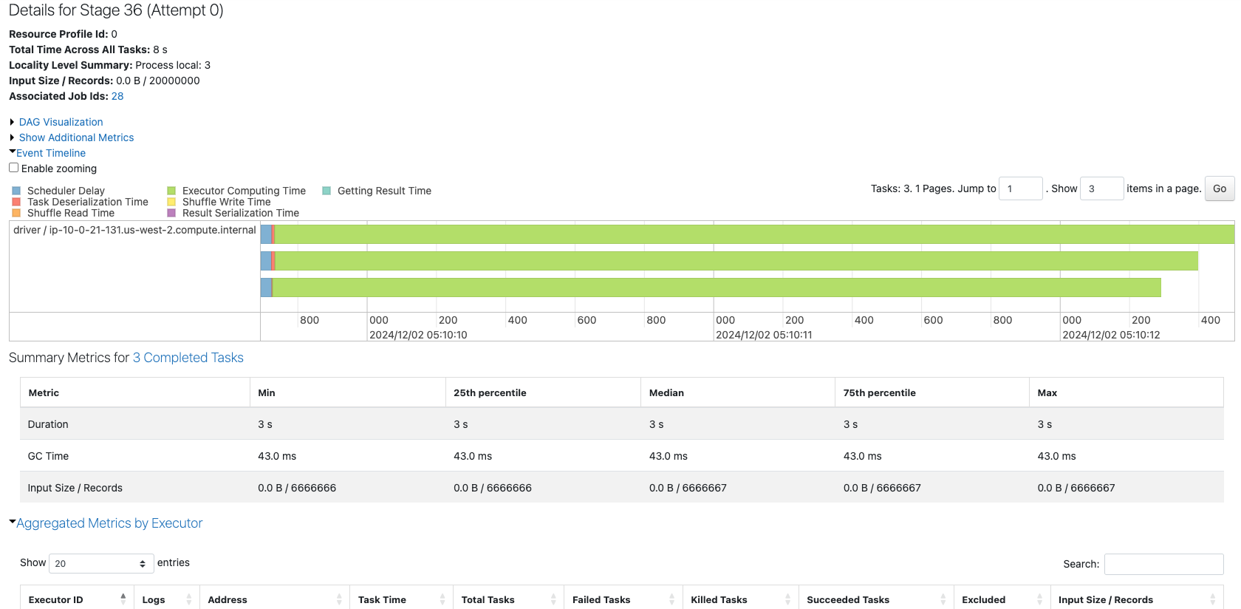Click Result Serialization Time purple legend swatch
This screenshot has height=609, width=1241.
pos(171,213)
